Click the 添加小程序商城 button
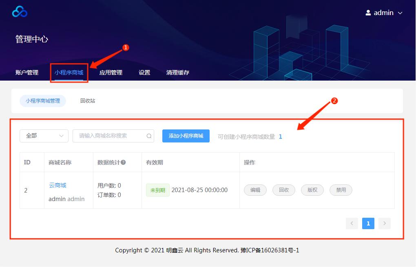Image resolution: width=416 pixels, height=267 pixels. click(x=186, y=136)
